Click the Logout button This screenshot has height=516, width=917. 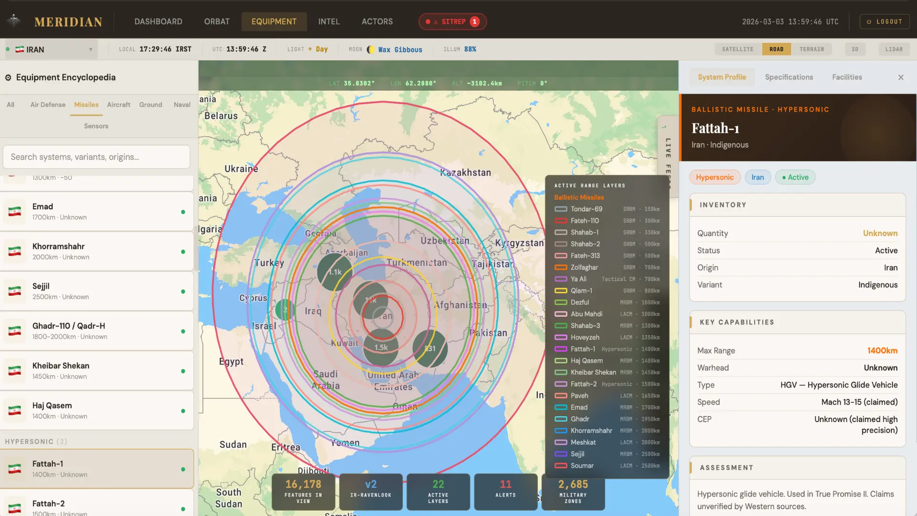(x=885, y=21)
